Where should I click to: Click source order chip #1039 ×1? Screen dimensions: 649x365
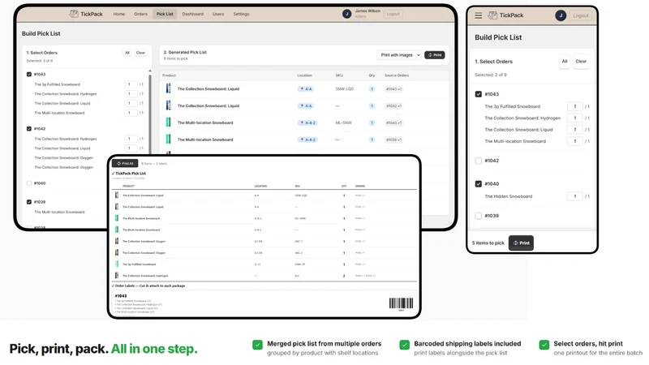(393, 140)
